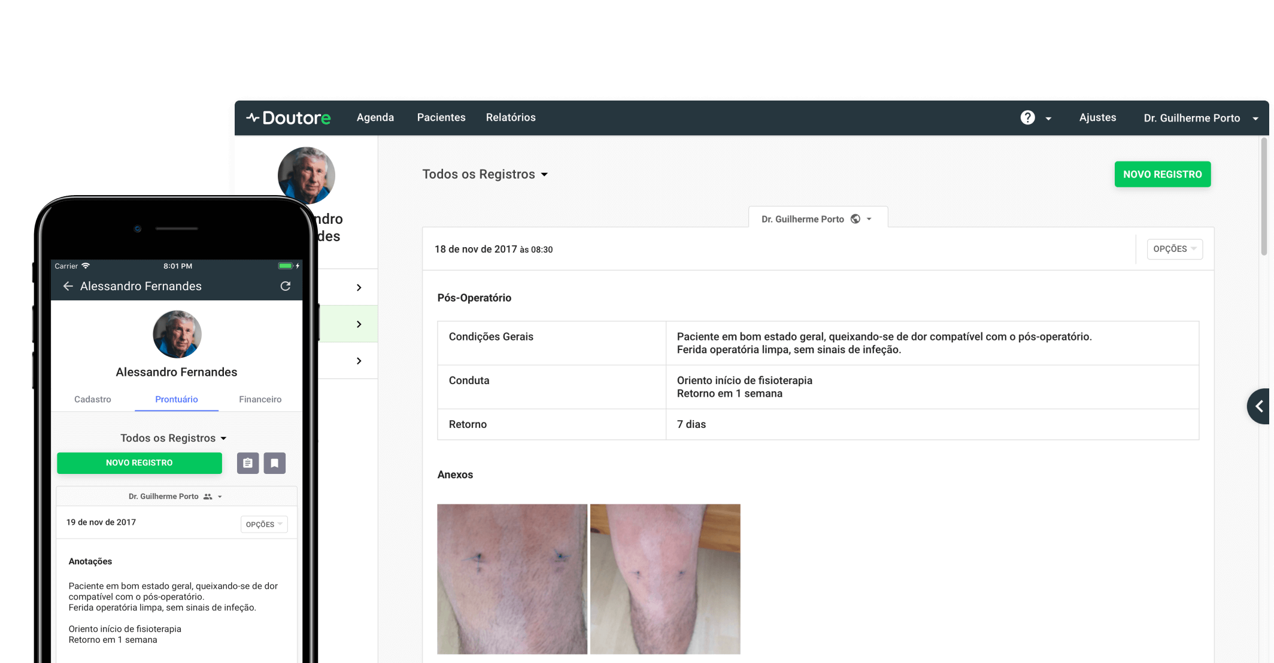1274x663 pixels.
Task: Tap the back arrow in phone header
Action: click(x=68, y=286)
